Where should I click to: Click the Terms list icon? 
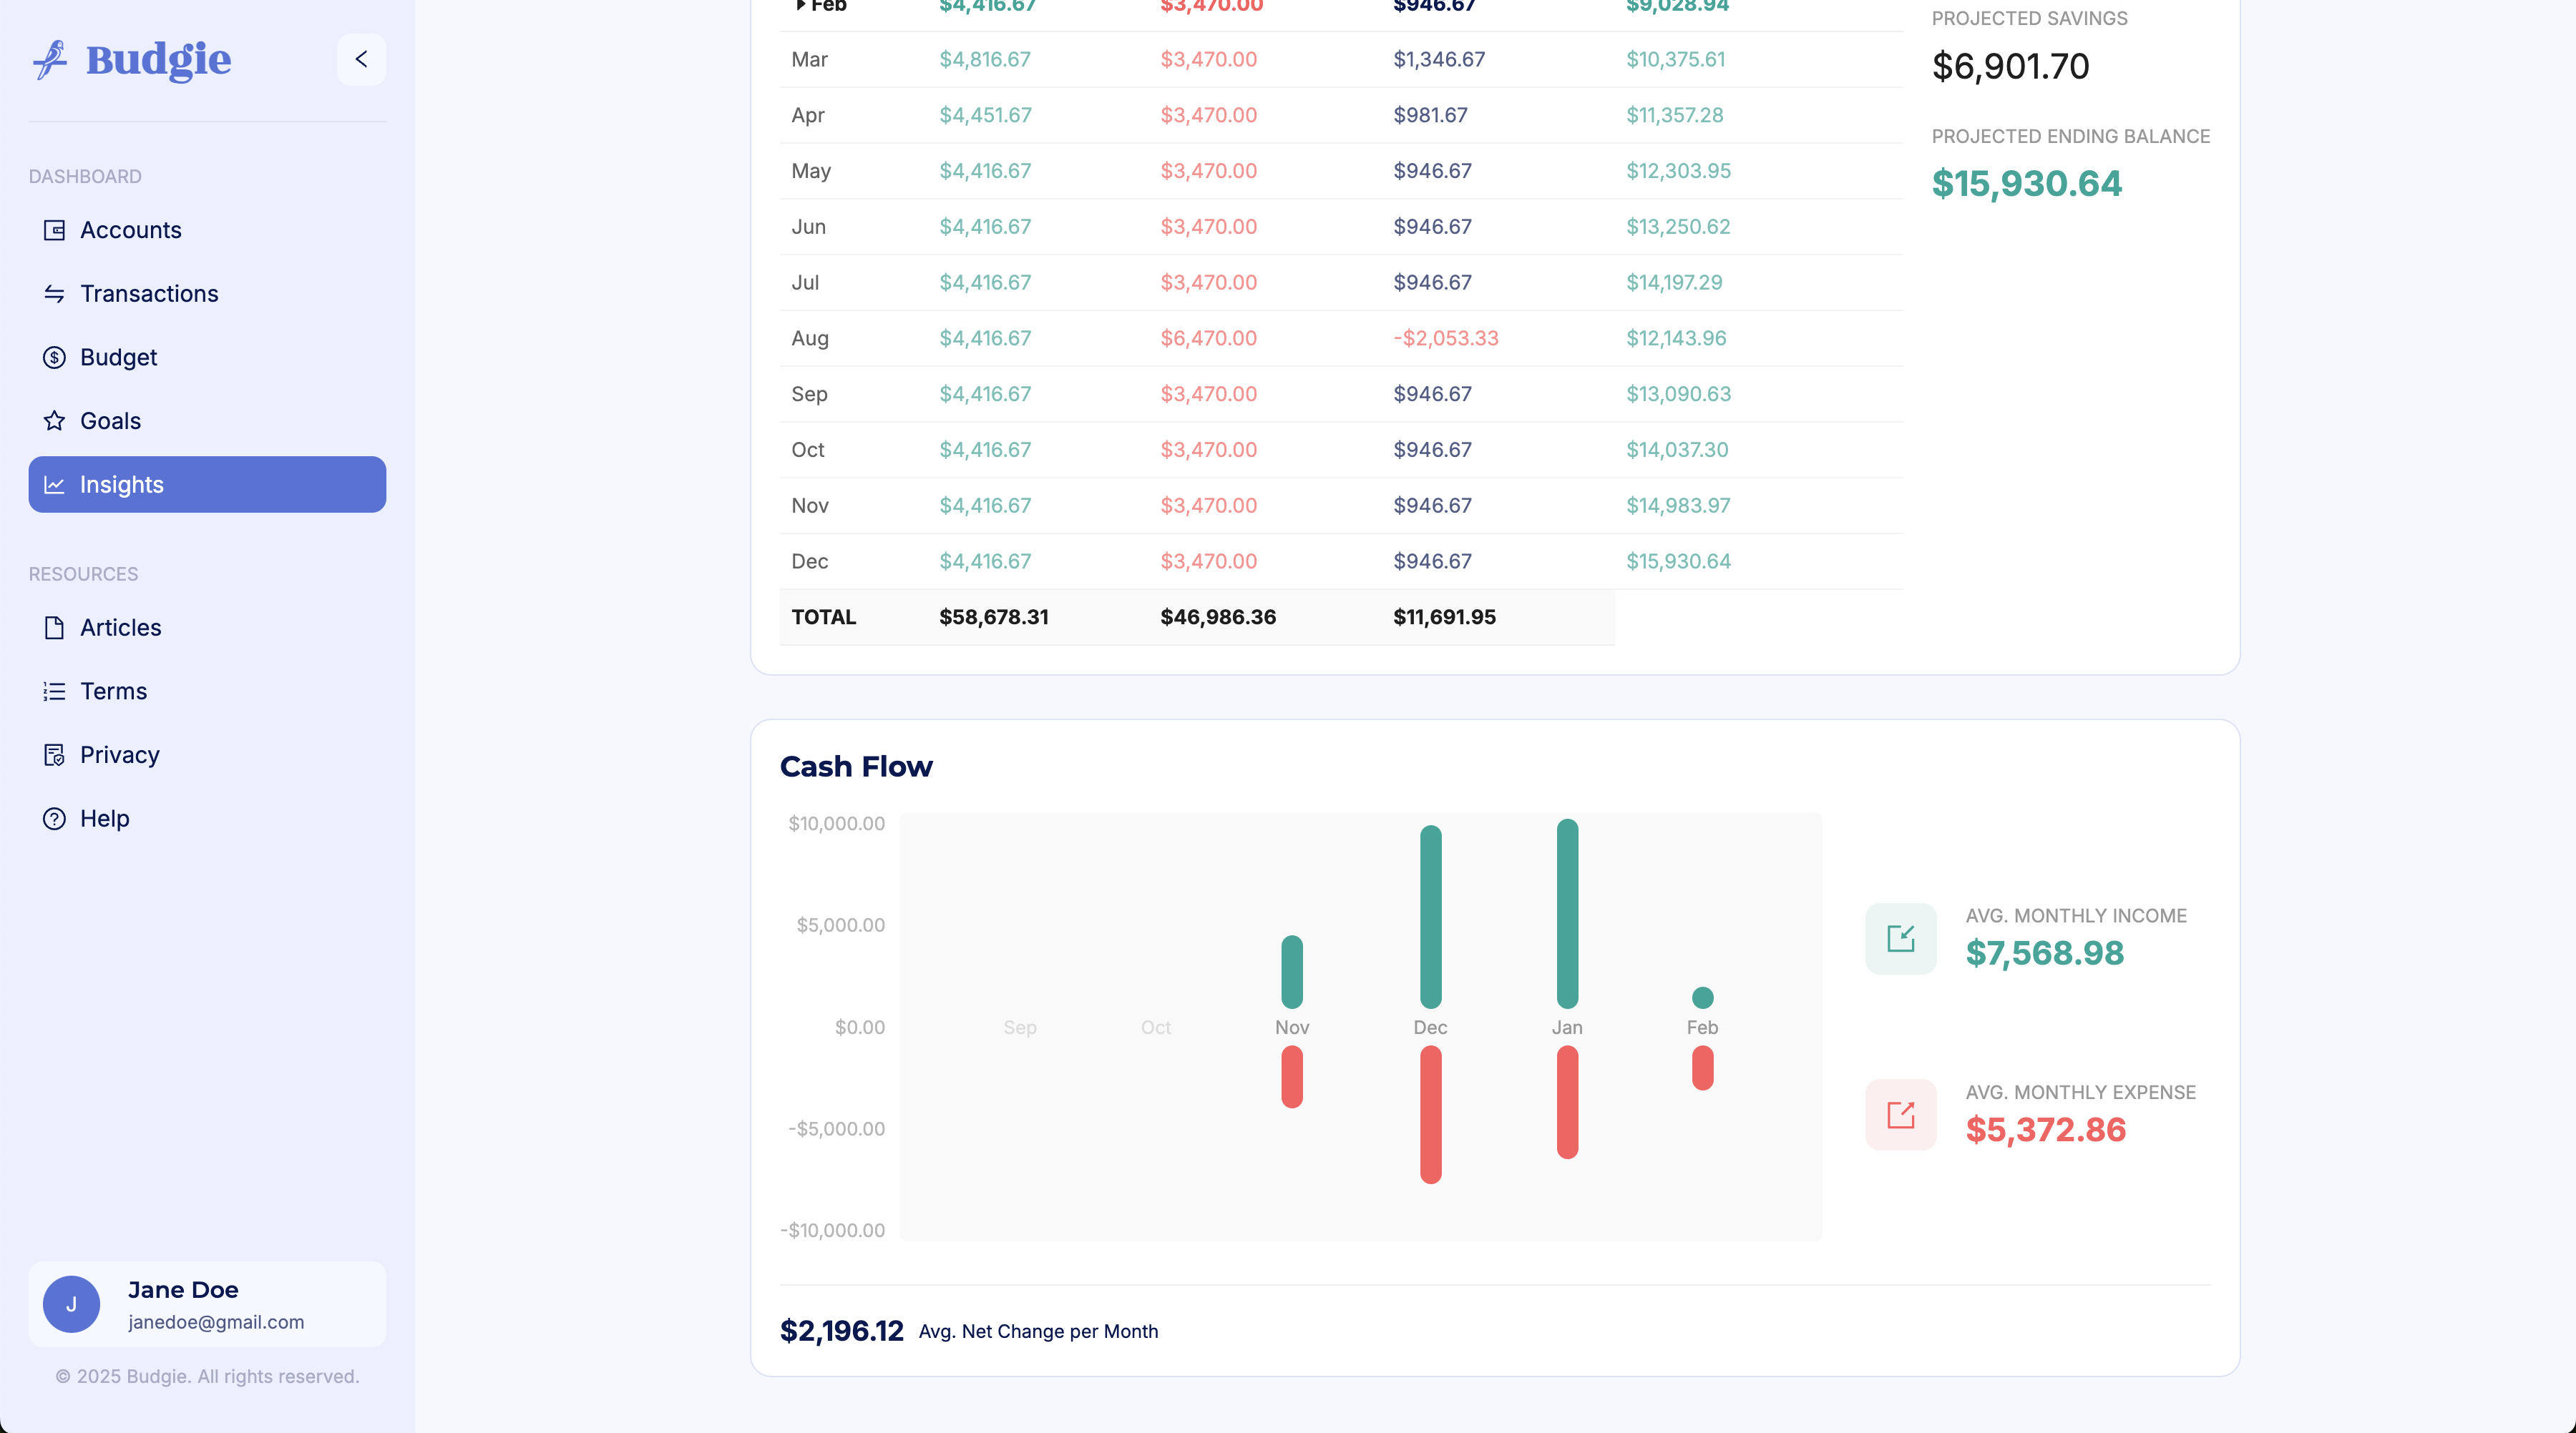(54, 691)
